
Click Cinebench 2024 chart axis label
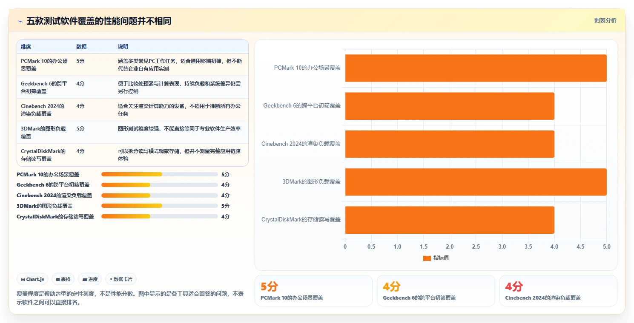click(x=301, y=144)
